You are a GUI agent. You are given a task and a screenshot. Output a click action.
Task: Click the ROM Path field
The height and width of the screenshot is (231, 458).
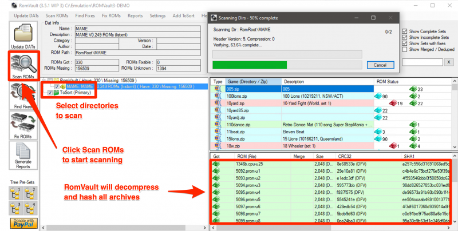tap(138, 53)
